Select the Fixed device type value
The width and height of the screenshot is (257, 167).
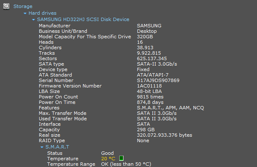pos(143,69)
